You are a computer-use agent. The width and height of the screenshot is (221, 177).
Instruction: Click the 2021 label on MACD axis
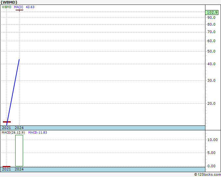(x=6, y=169)
